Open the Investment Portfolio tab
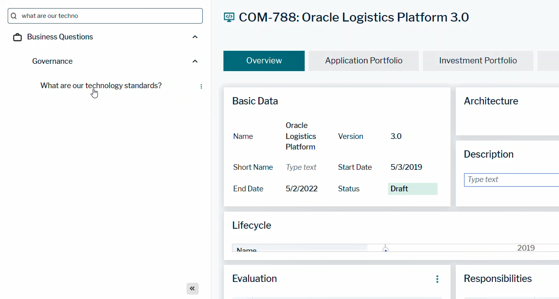The image size is (559, 299). 478,61
